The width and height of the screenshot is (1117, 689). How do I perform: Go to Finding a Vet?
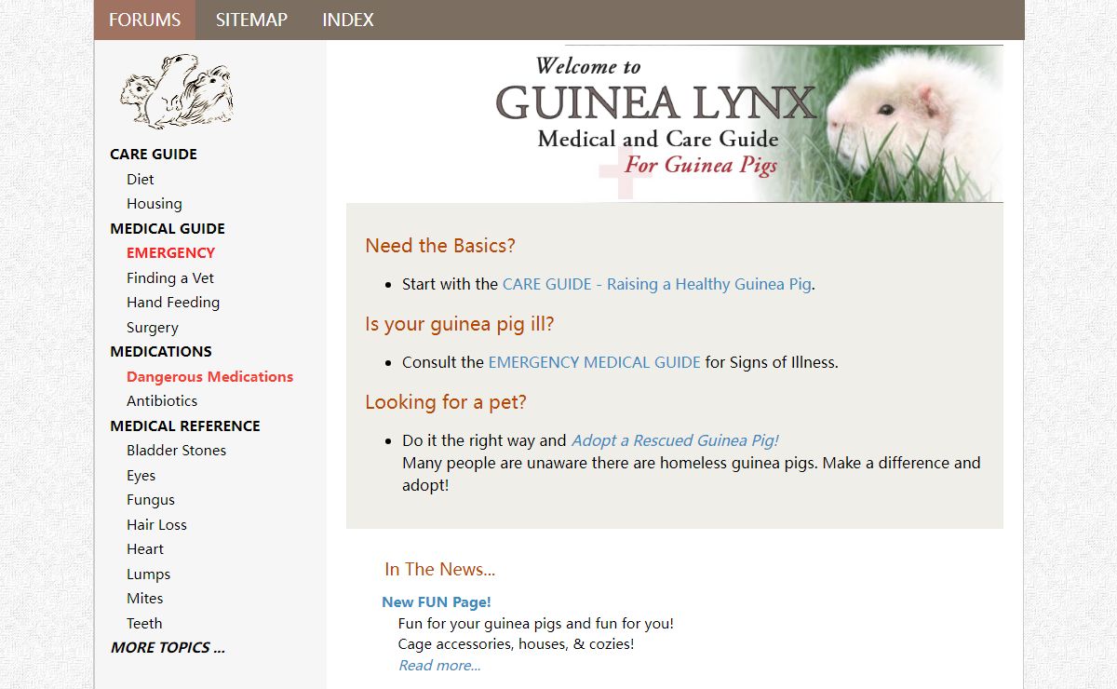click(x=170, y=277)
